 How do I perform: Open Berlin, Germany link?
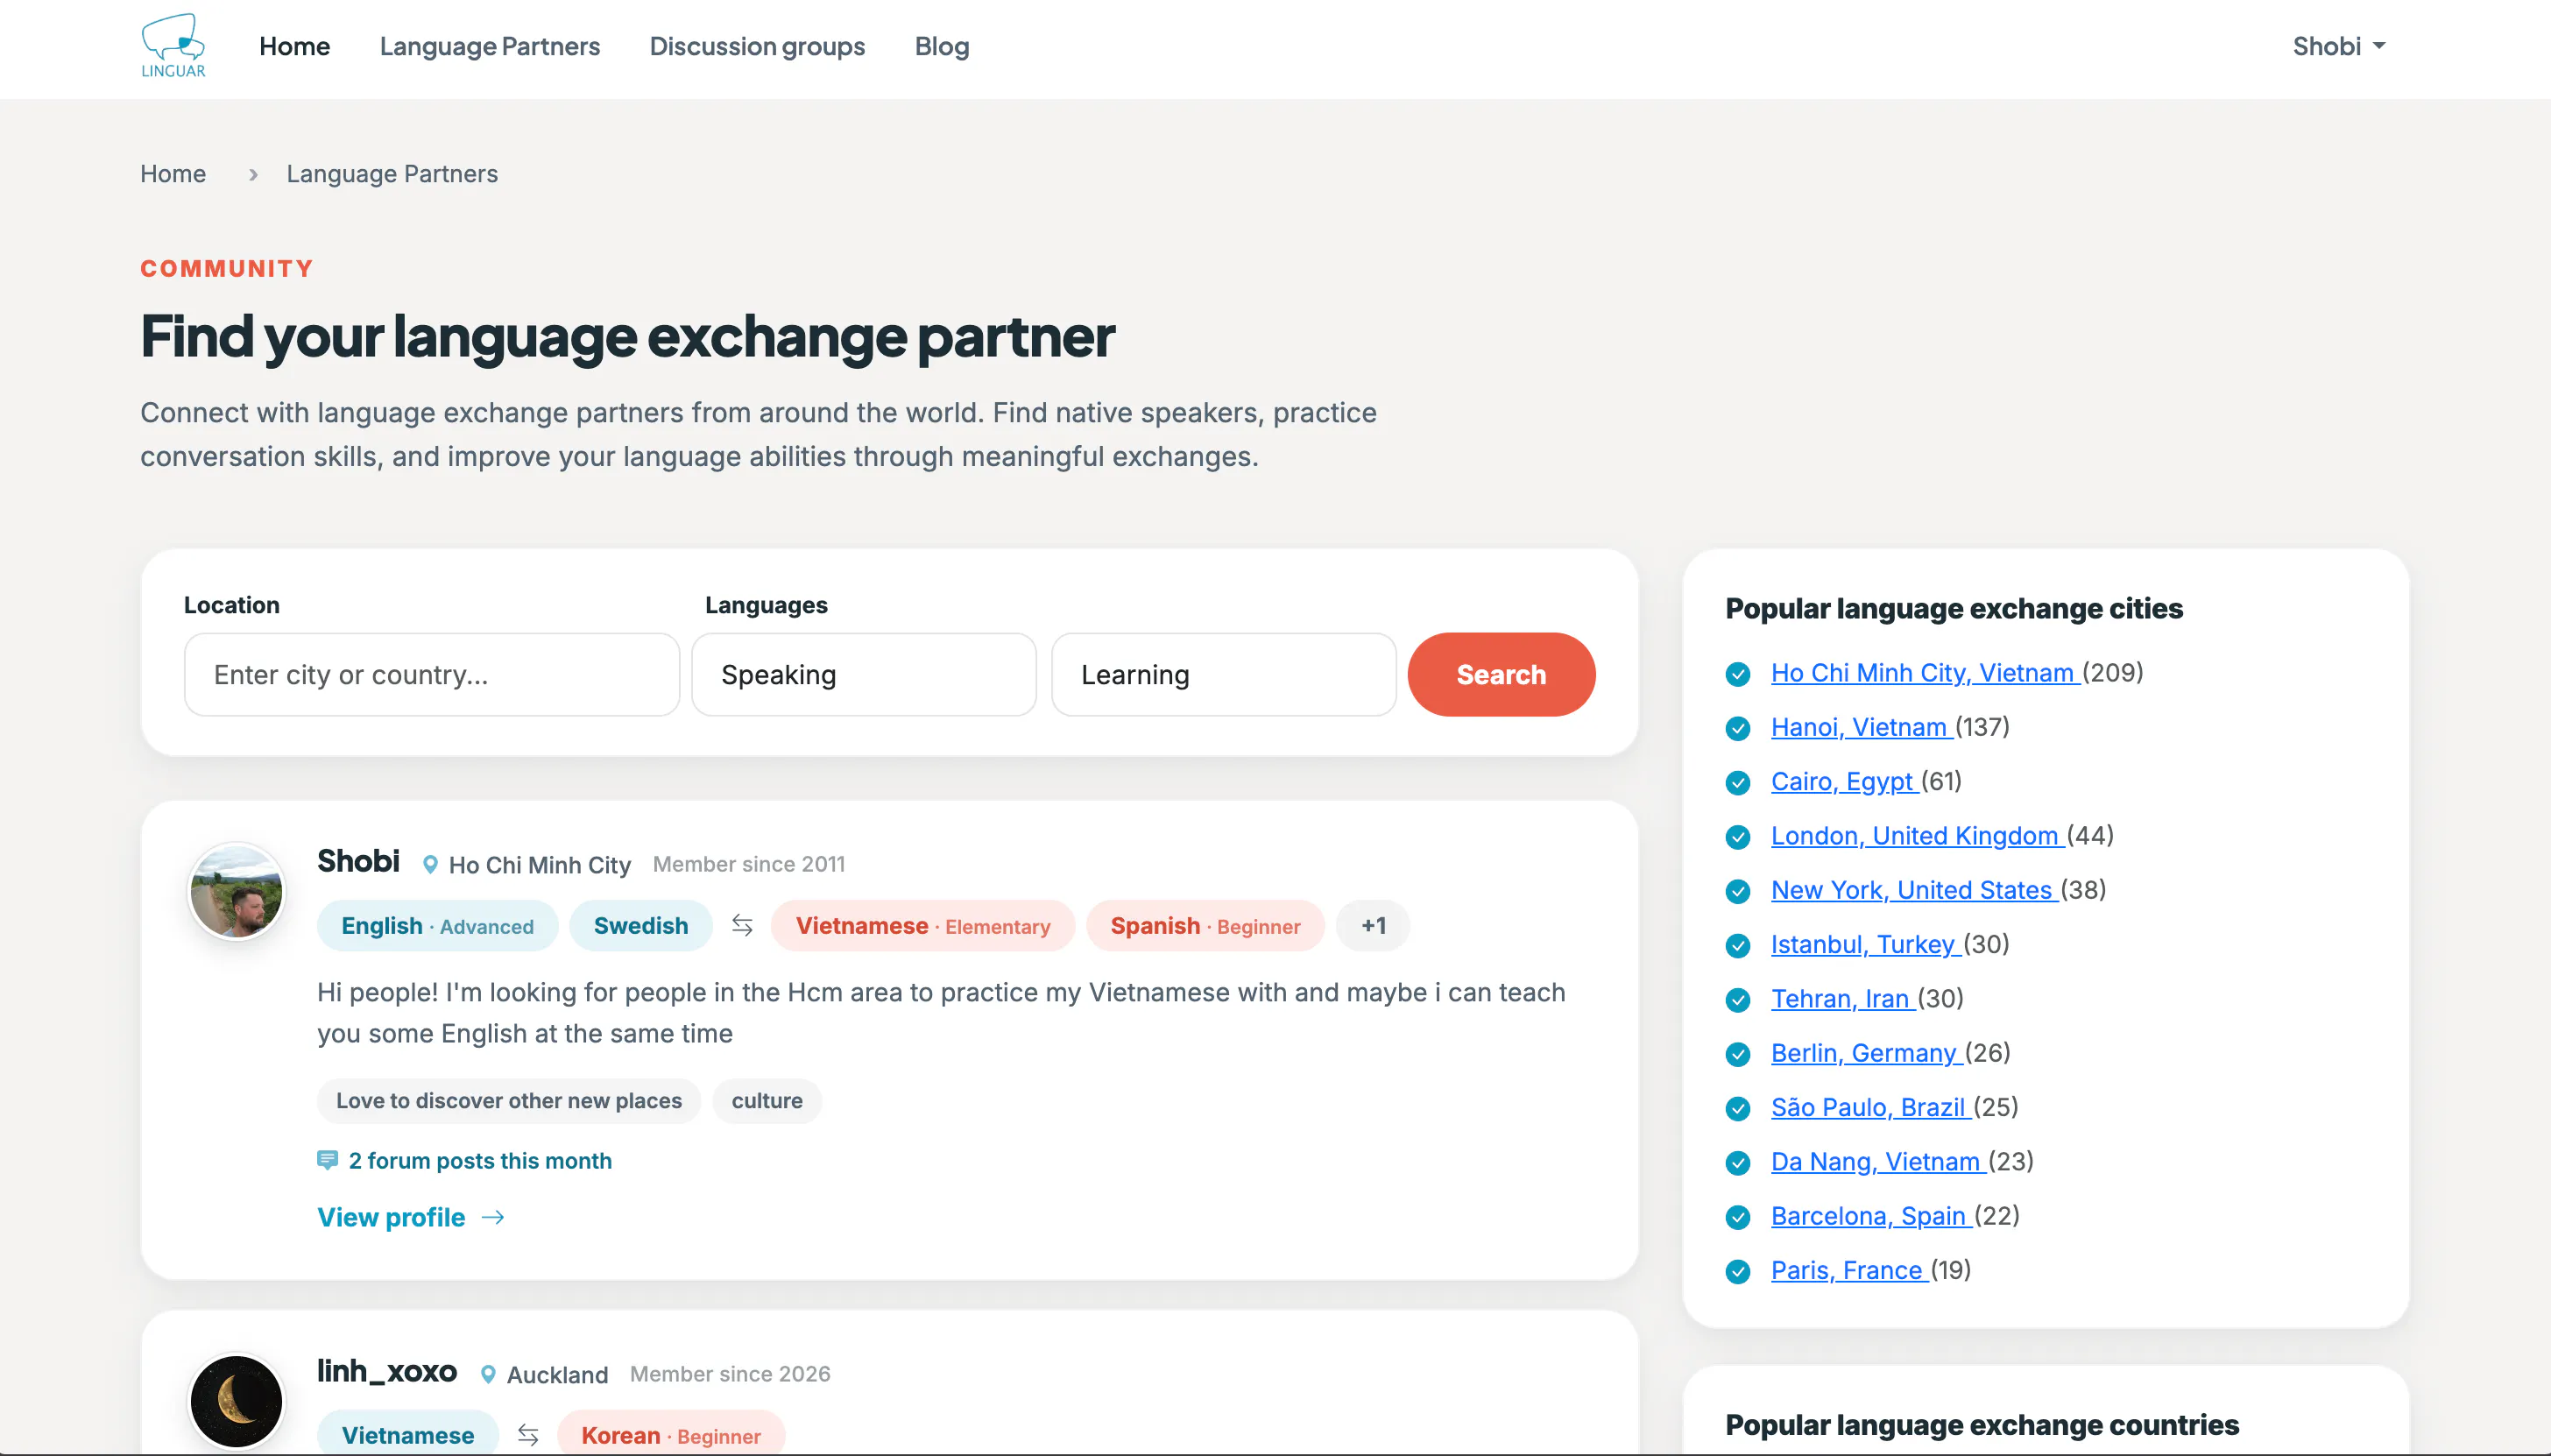click(x=1866, y=1053)
